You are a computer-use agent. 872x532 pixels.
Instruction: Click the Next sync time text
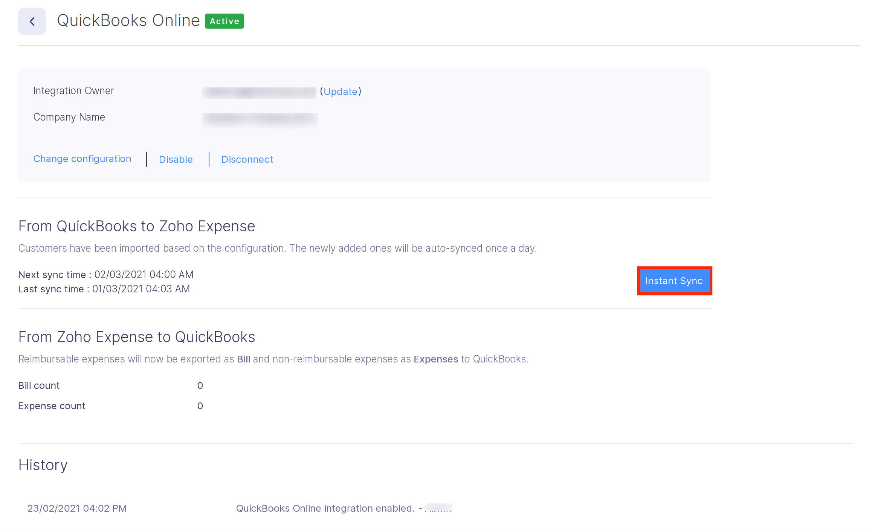tap(105, 275)
